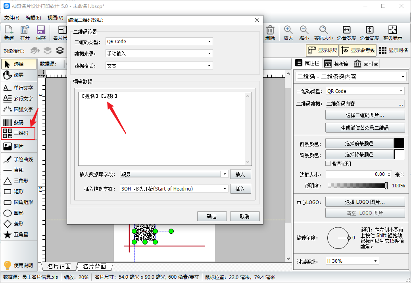Click the white background color swatch
This screenshot has width=411, height=283.
click(x=399, y=154)
